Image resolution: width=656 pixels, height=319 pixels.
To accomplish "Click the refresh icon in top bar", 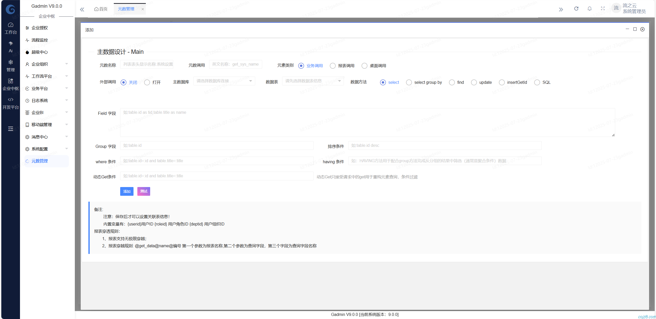I will coord(576,9).
